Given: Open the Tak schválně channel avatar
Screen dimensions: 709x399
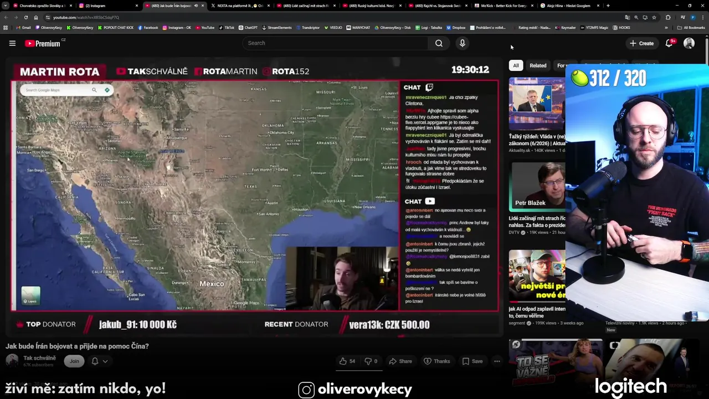Looking at the screenshot, I should [x=12, y=361].
